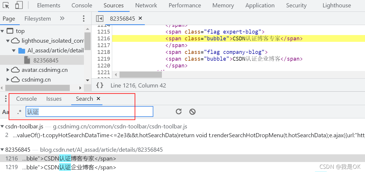Toggle pretty print curly braces icon
365x172 pixels.
(100, 85)
